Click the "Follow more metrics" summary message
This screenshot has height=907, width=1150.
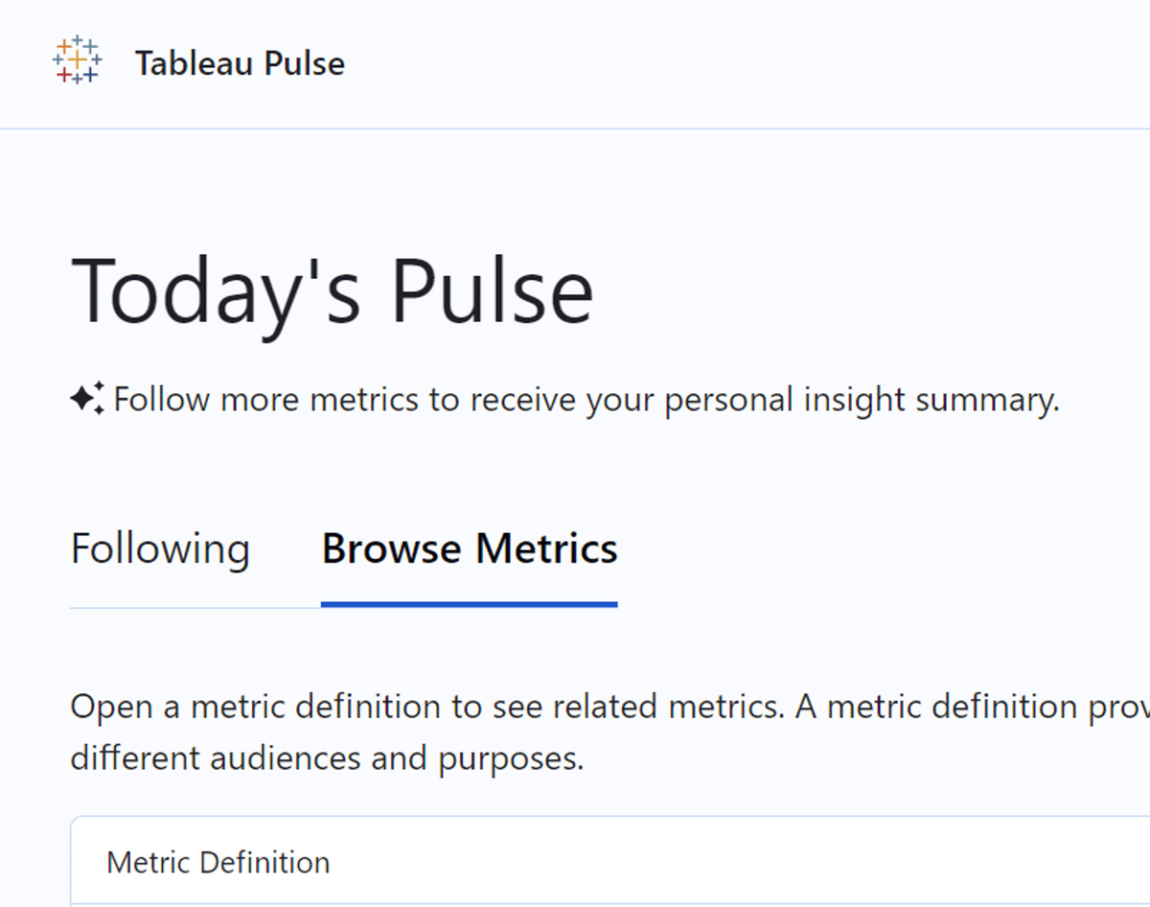pyautogui.click(x=586, y=399)
